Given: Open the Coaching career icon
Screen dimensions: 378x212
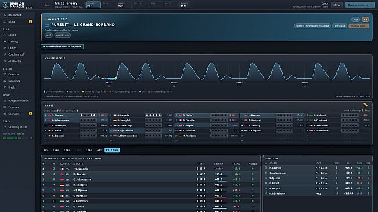Looking at the screenshot, I should coord(5,127).
